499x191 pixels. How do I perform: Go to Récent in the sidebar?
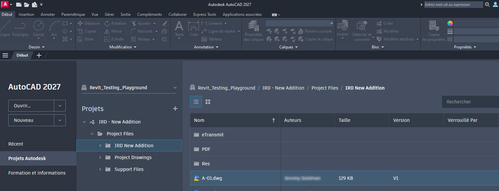(x=16, y=144)
